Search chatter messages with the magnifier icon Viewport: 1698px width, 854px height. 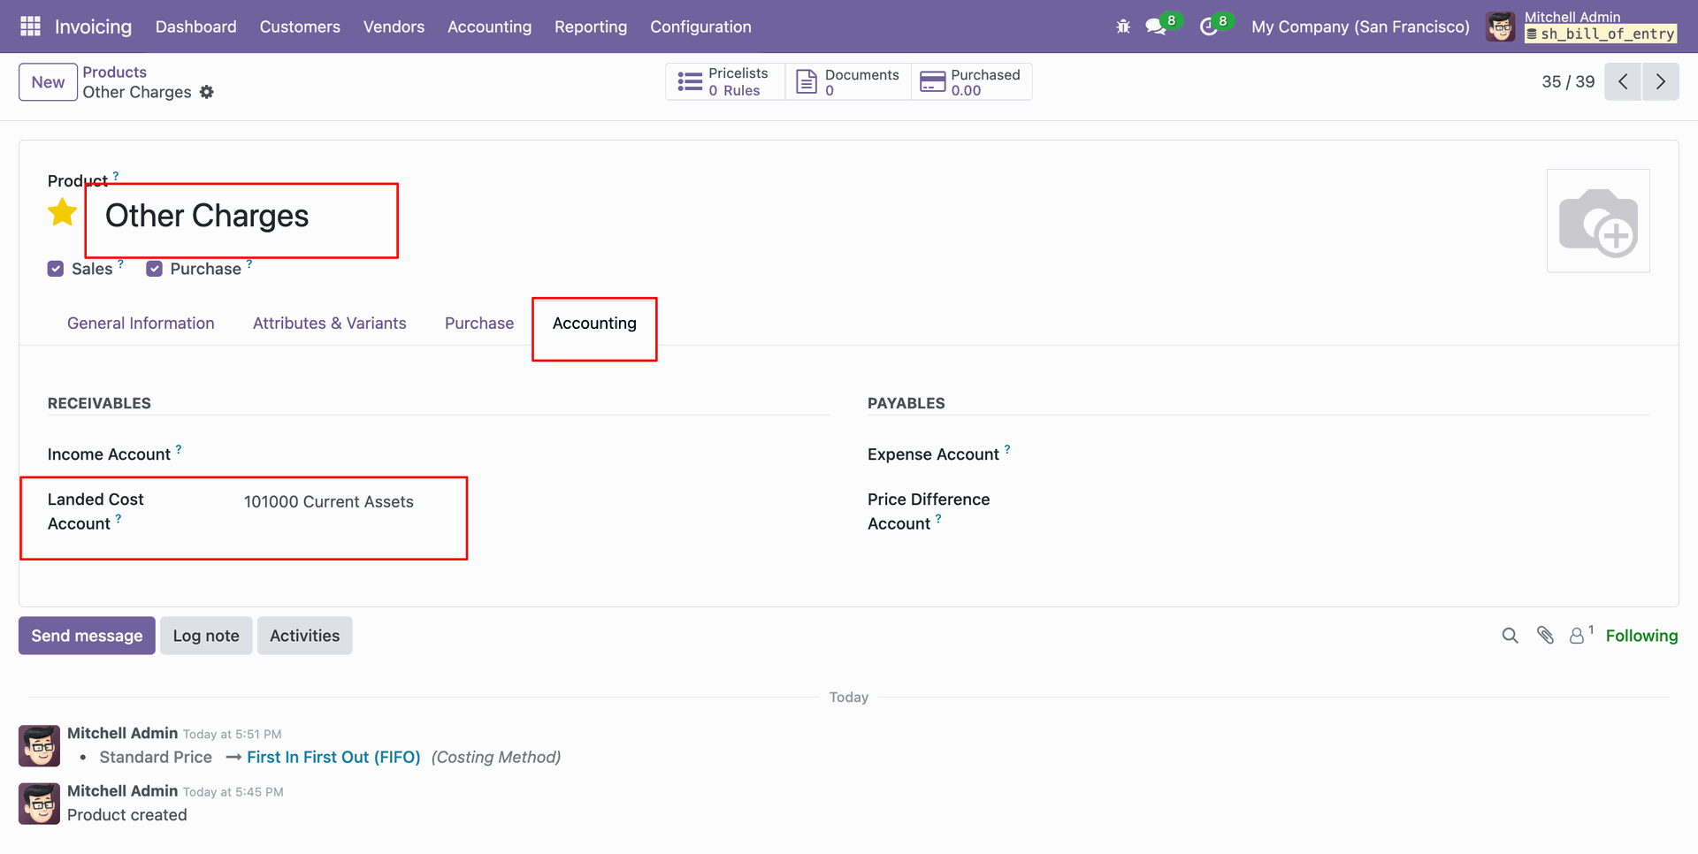coord(1511,636)
